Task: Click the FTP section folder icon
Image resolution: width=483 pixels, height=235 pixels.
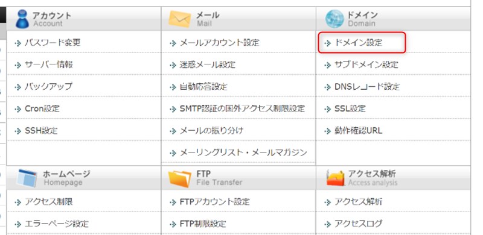Action: 179,179
